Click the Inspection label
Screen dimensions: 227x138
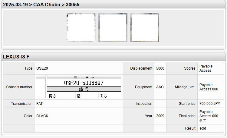[144, 104]
